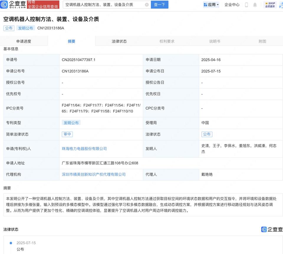Screen dimensions: 283x254
Task: Open applicant 珠海格力电器股份有限公司 link
Action: [x=84, y=149]
